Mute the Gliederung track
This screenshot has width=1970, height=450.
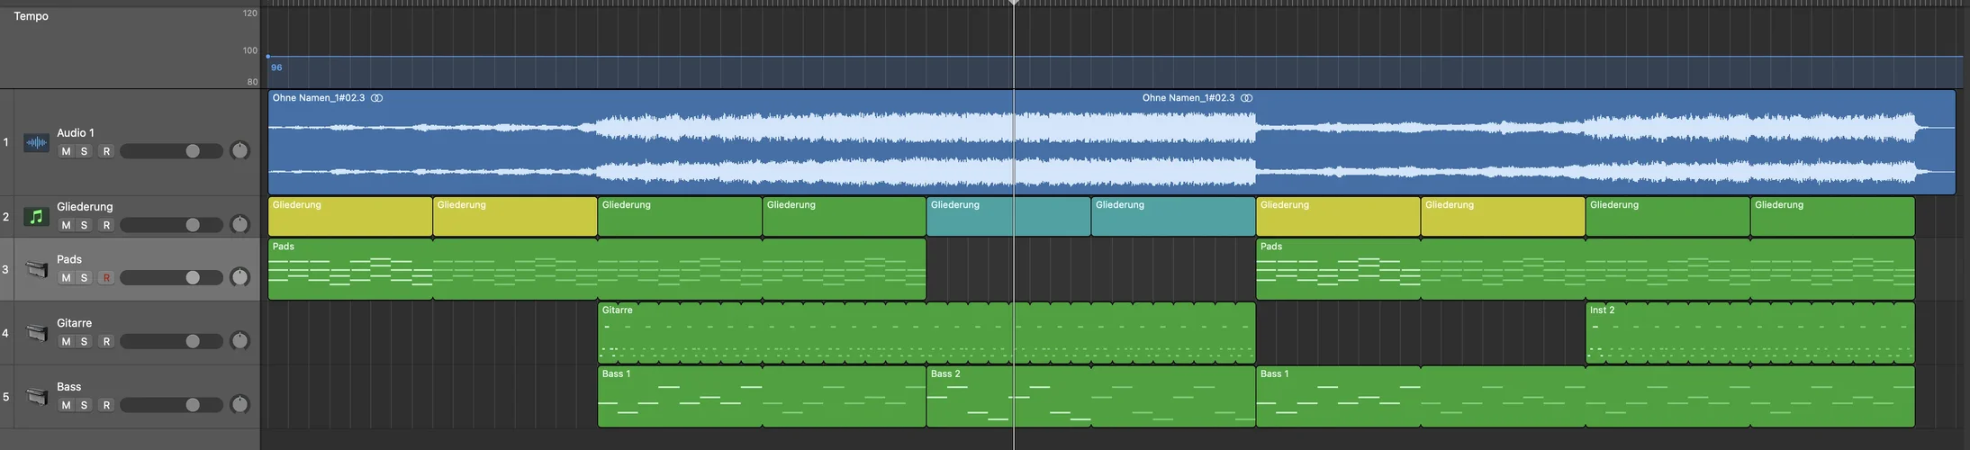coord(66,225)
